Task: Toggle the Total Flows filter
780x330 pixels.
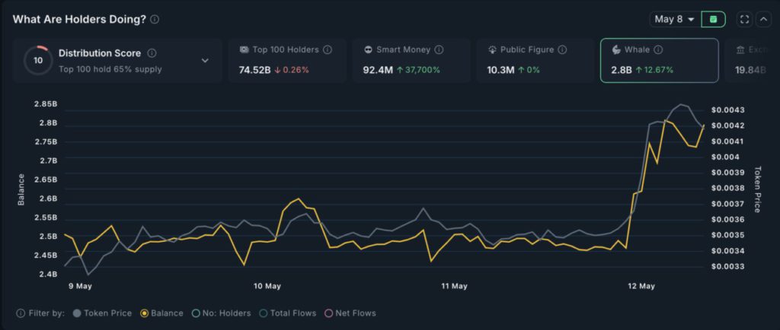Action: tap(288, 313)
